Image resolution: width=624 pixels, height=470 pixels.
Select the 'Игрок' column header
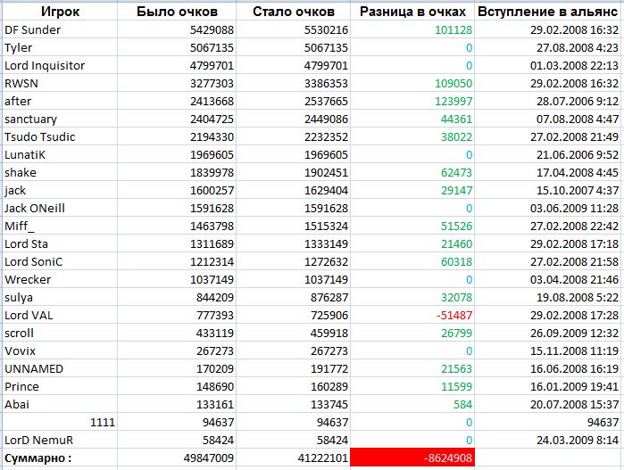point(60,12)
